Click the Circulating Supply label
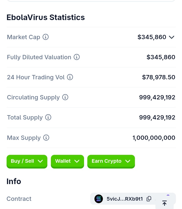This screenshot has height=209, width=182. pyautogui.click(x=33, y=97)
